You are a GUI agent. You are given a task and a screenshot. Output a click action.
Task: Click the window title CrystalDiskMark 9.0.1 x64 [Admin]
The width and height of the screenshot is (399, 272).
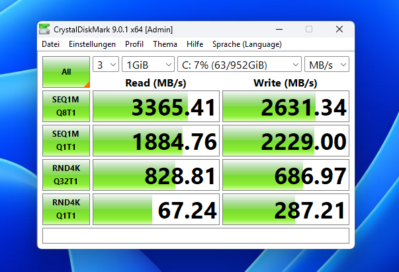113,30
